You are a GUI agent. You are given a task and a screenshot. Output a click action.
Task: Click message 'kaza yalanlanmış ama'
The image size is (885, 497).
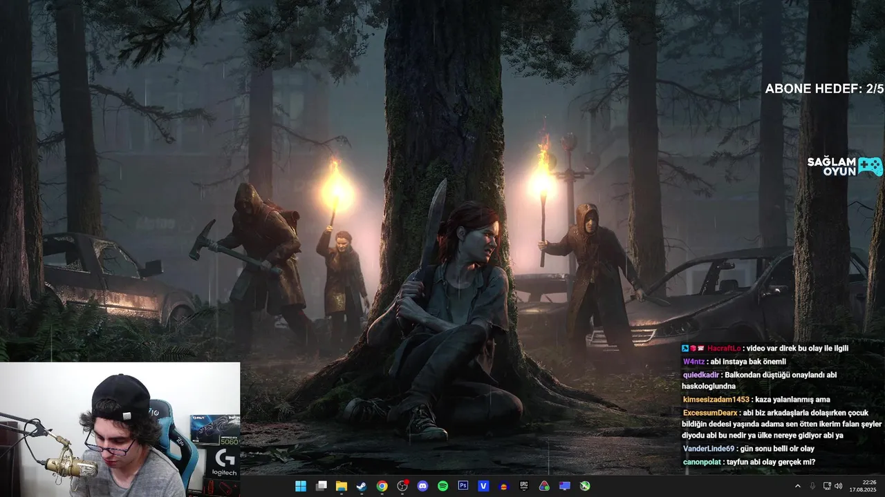[793, 400]
